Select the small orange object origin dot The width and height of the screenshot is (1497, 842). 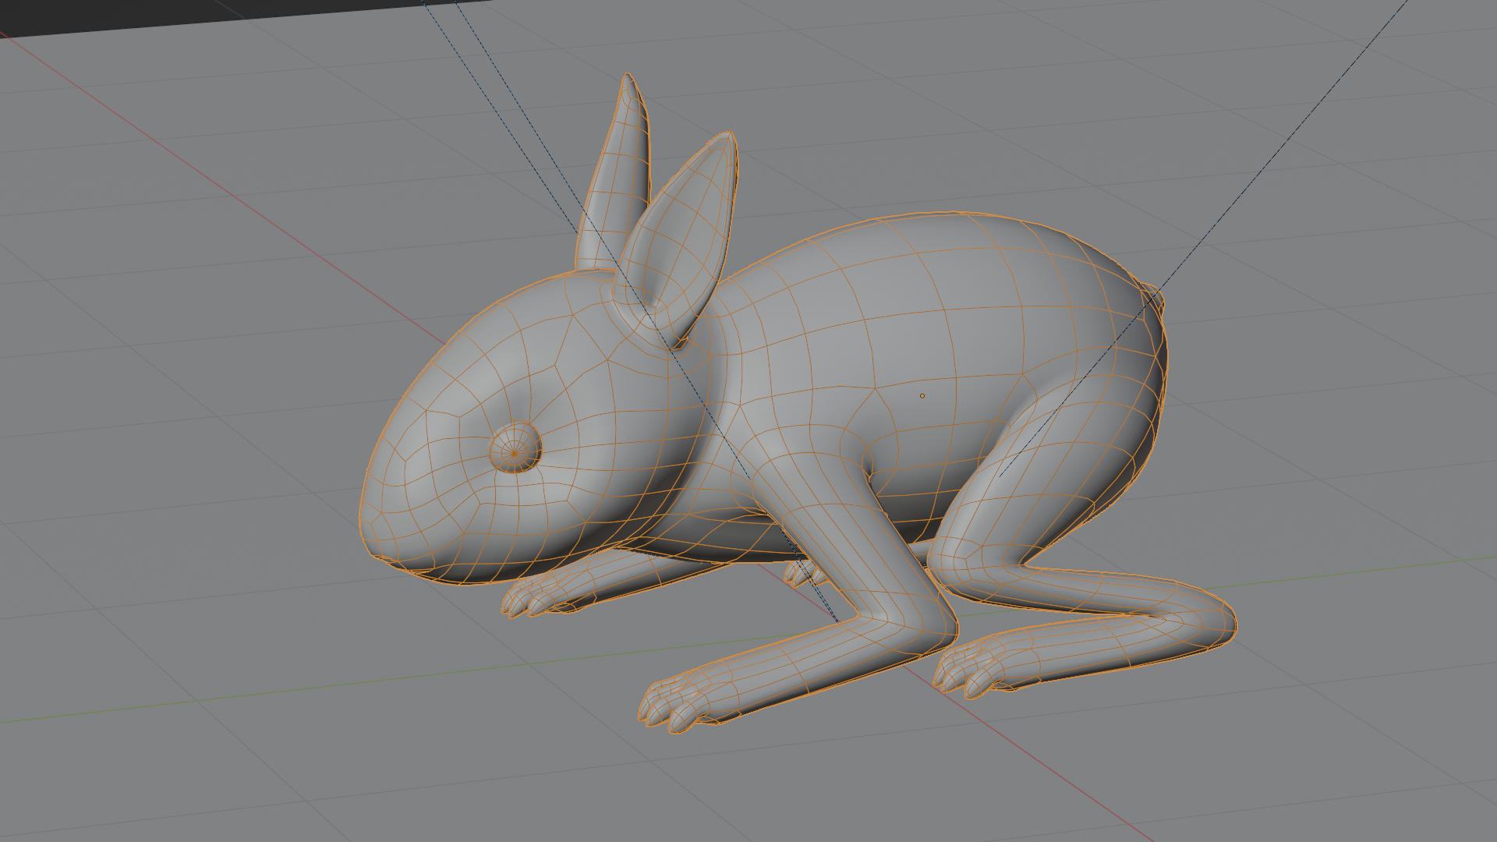point(922,396)
